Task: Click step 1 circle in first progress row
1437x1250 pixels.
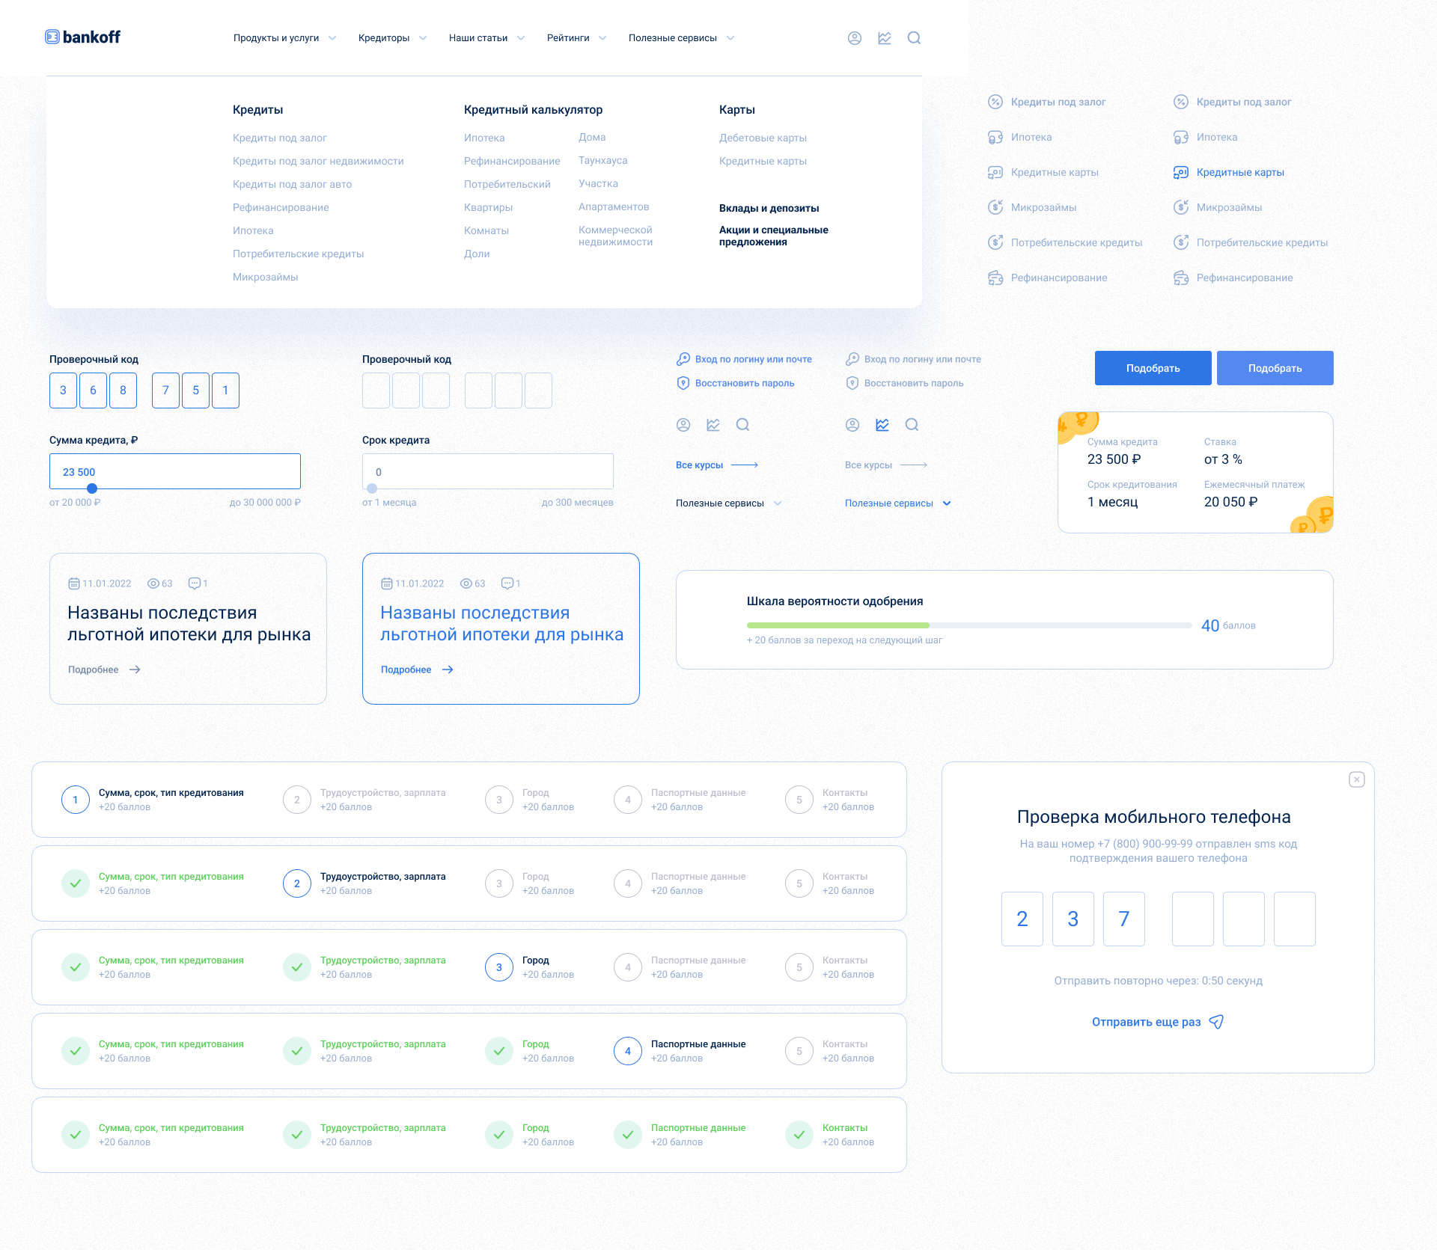Action: pos(75,800)
